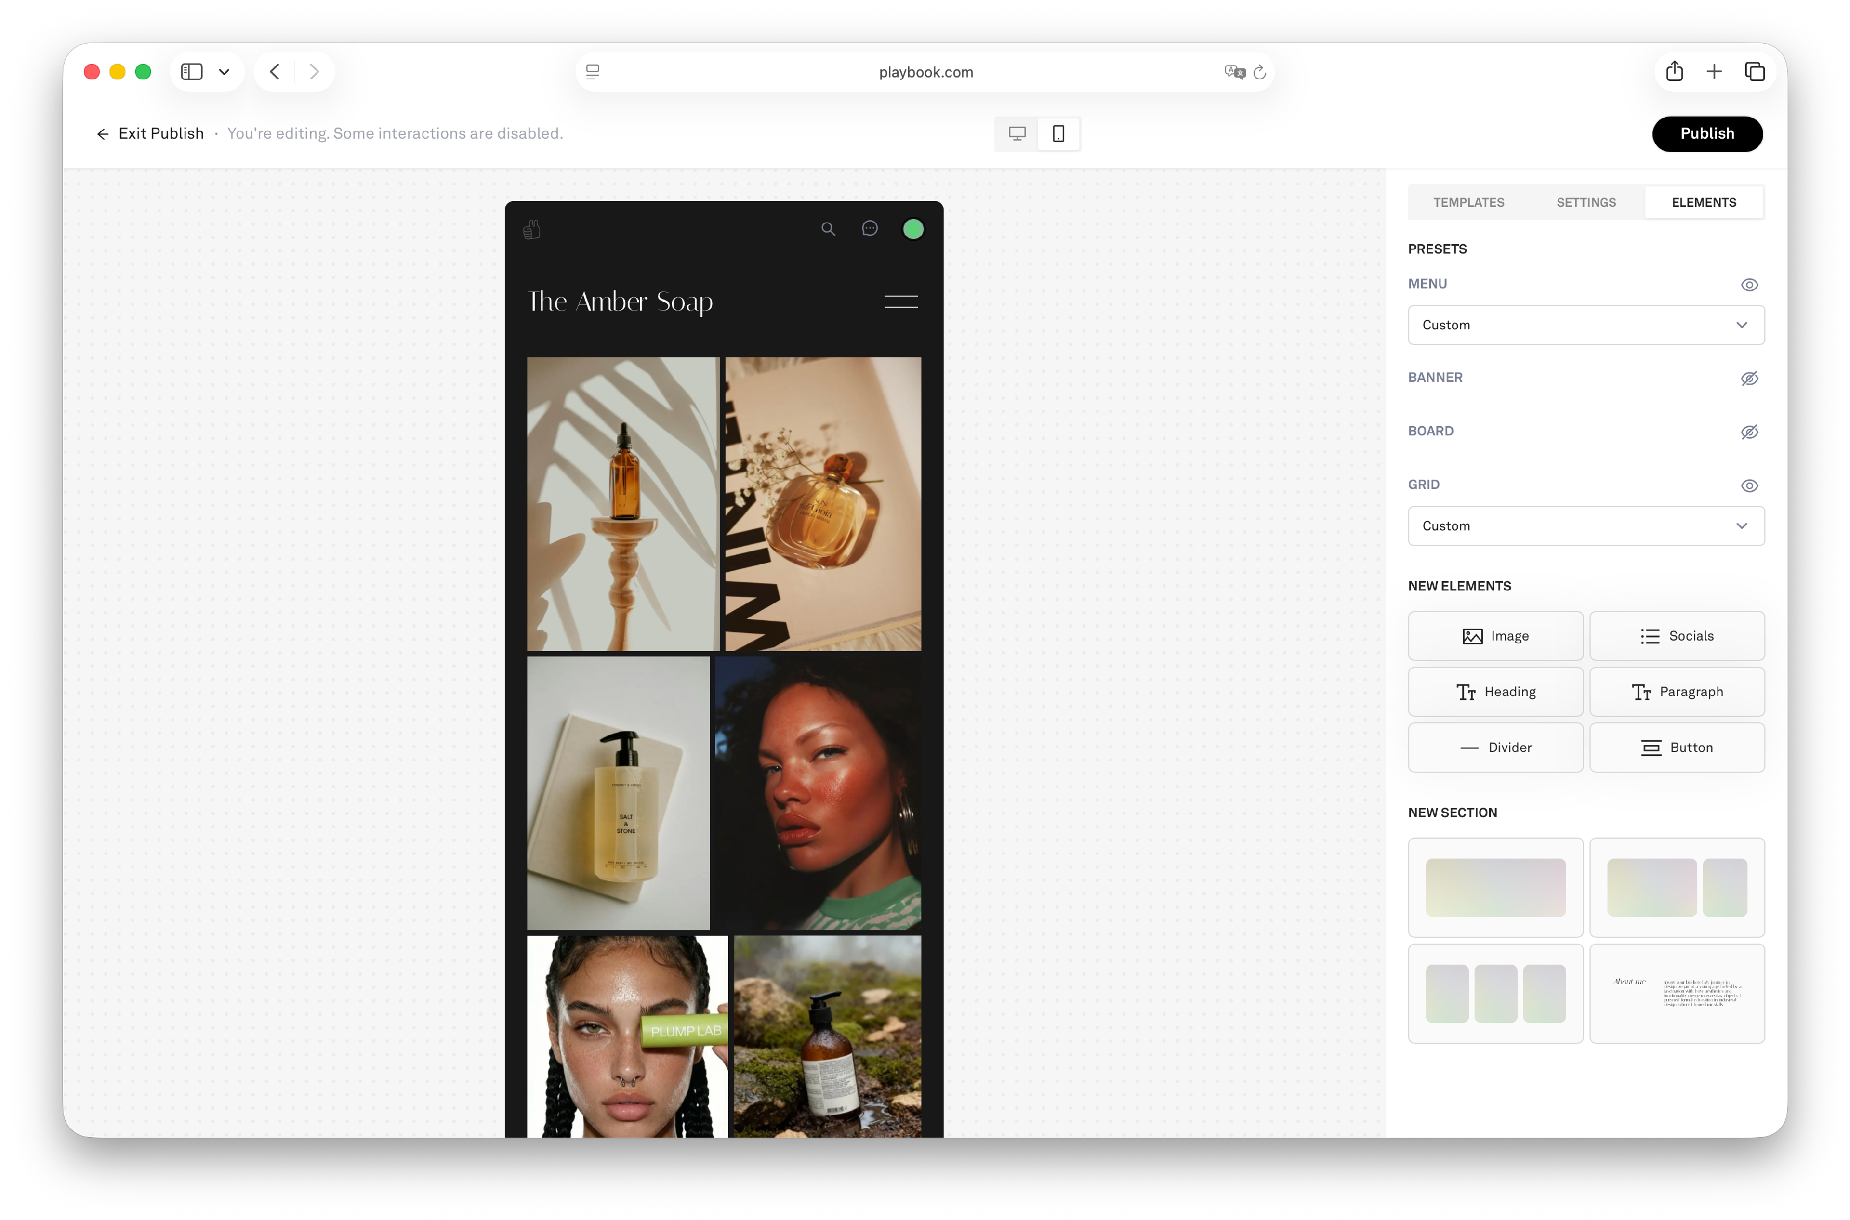Click Exit Publish link
This screenshot has height=1220, width=1850.
point(149,134)
